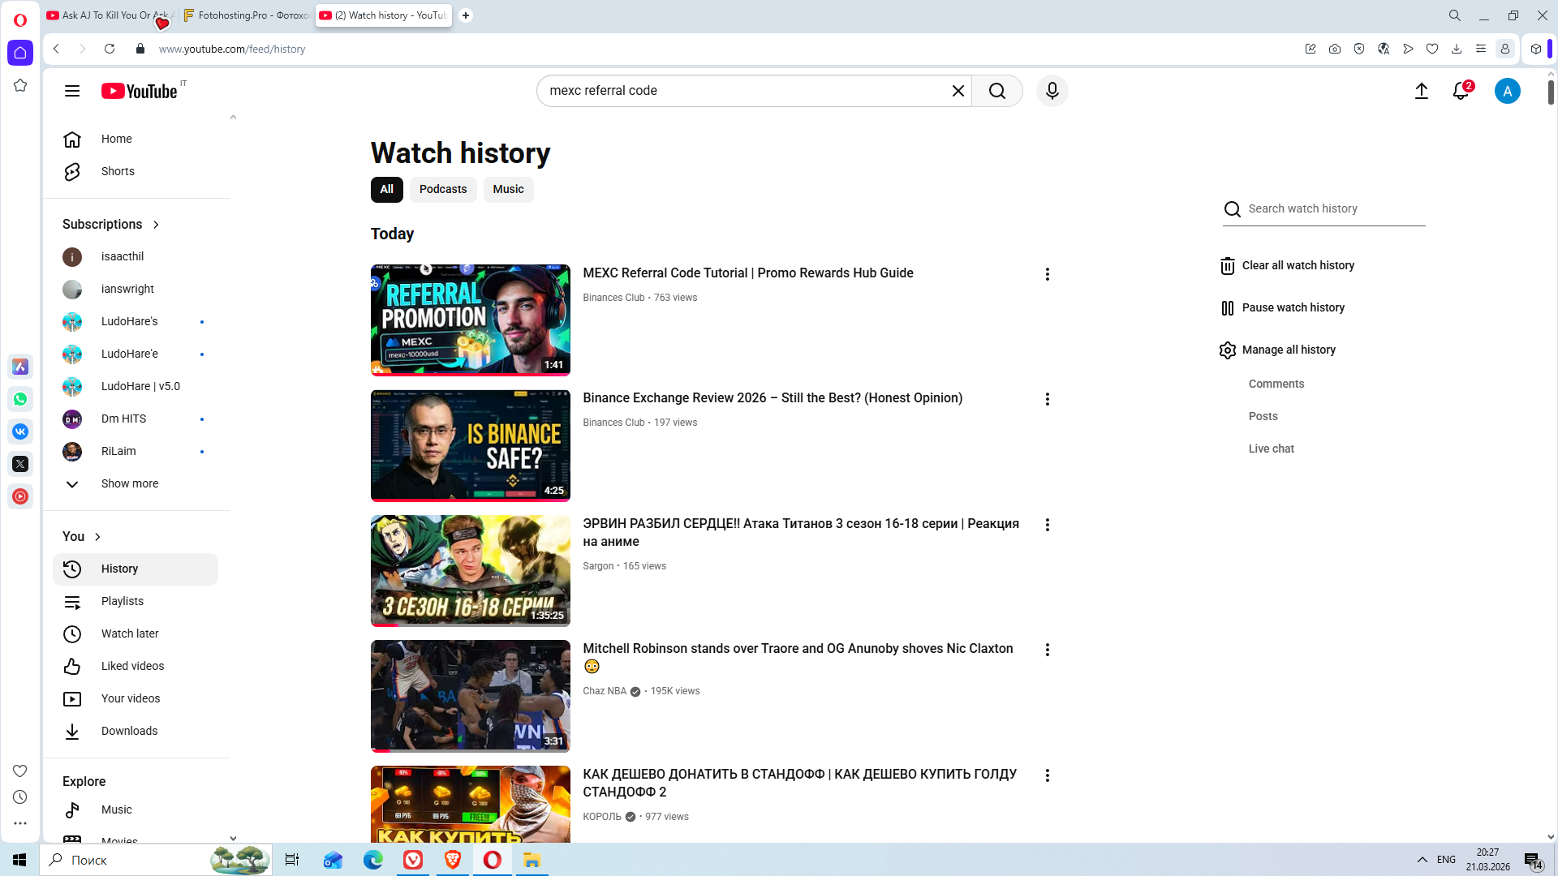The height and width of the screenshot is (876, 1558).
Task: Click the microphone voice search icon
Action: [1052, 91]
